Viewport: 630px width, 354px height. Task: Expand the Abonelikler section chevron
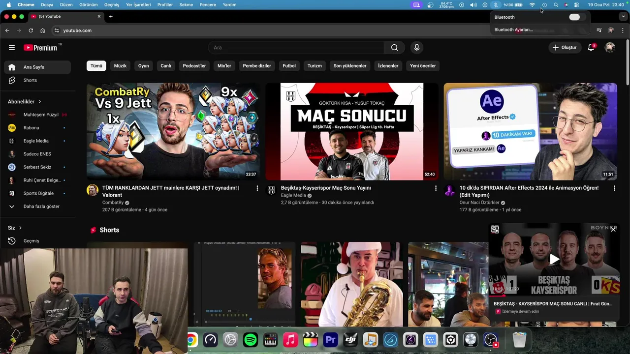tap(39, 102)
